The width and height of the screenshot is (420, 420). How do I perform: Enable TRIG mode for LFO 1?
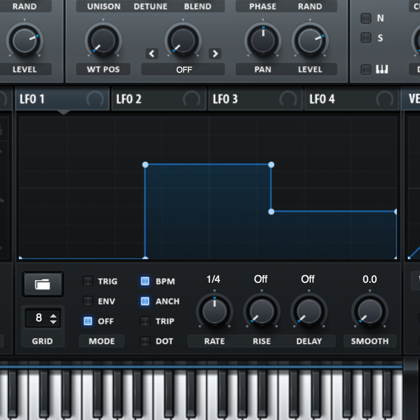(x=88, y=281)
